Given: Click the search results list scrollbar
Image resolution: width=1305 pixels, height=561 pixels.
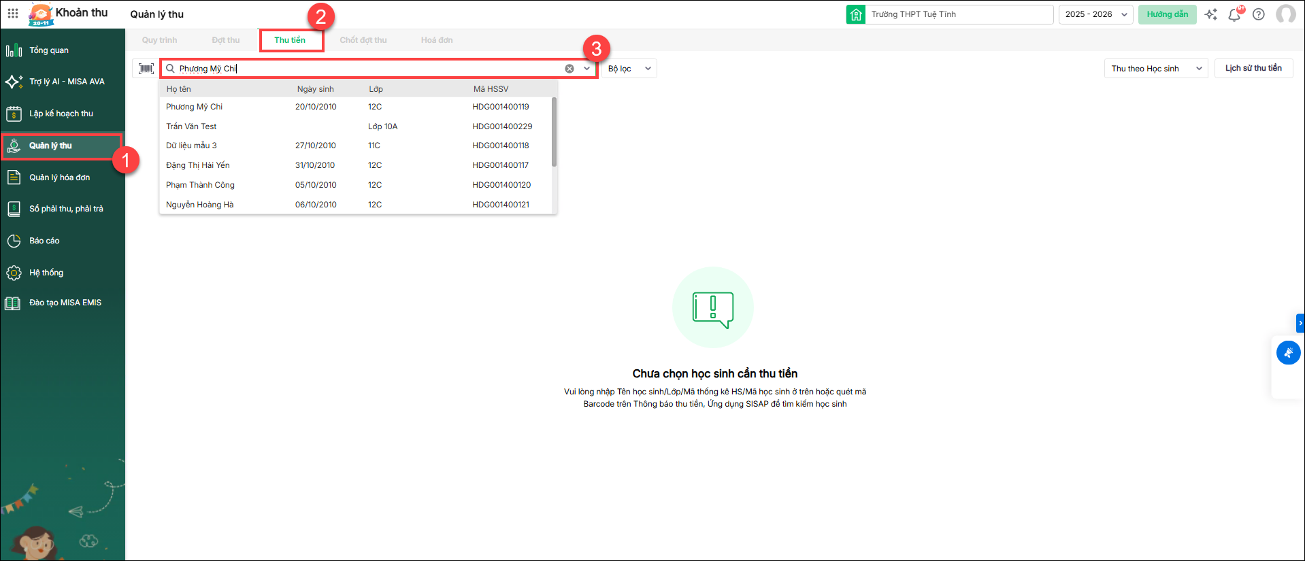Looking at the screenshot, I should click(x=554, y=133).
